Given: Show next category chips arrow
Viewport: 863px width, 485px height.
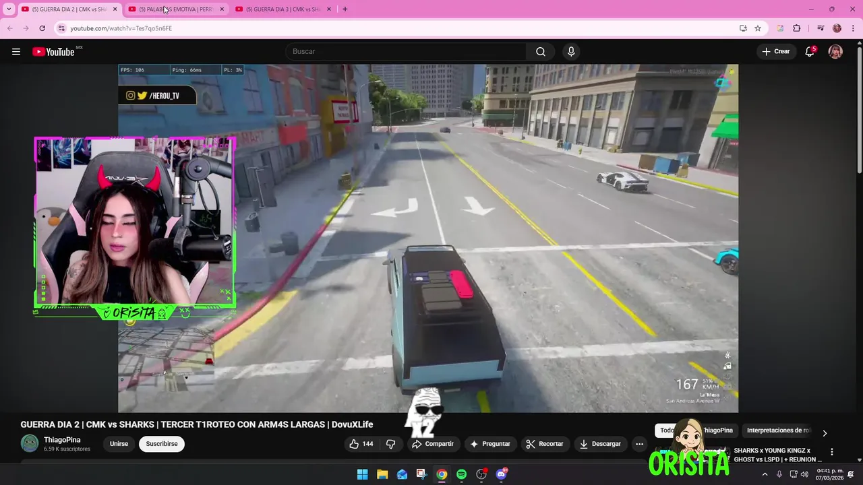Looking at the screenshot, I should (x=825, y=433).
